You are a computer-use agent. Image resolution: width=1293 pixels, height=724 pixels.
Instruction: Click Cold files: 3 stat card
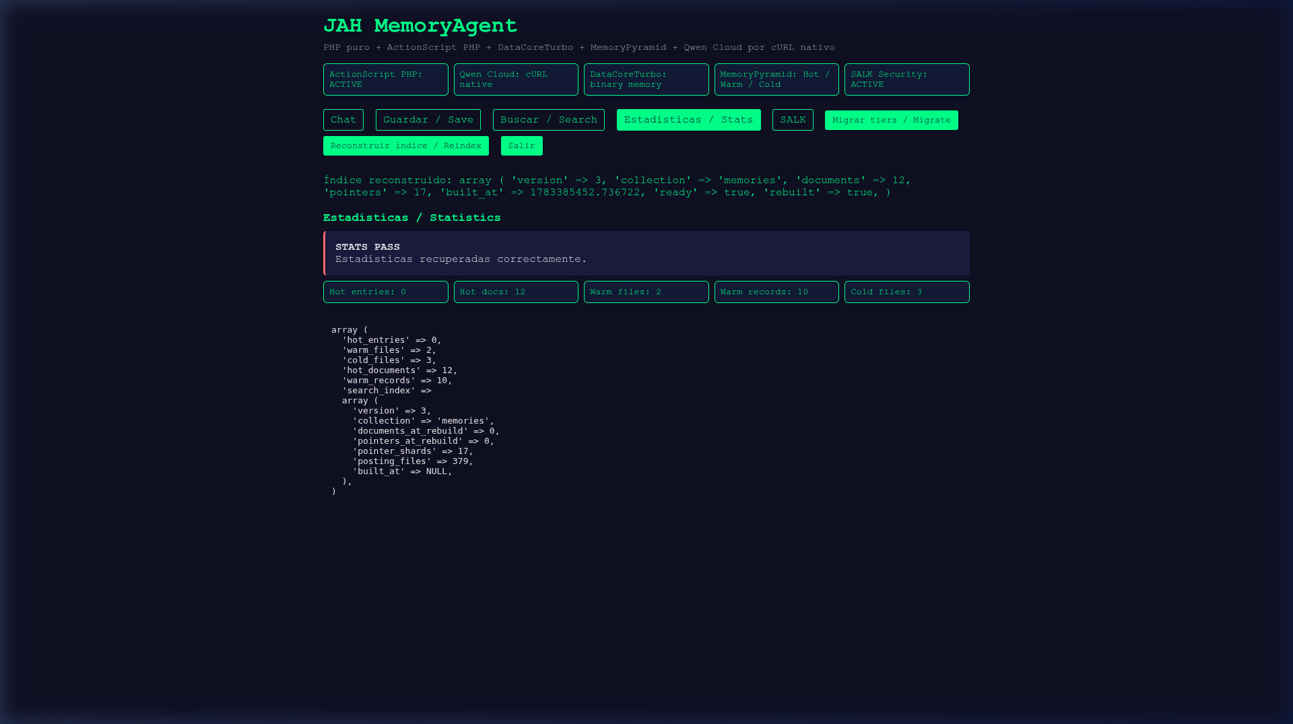(x=906, y=292)
